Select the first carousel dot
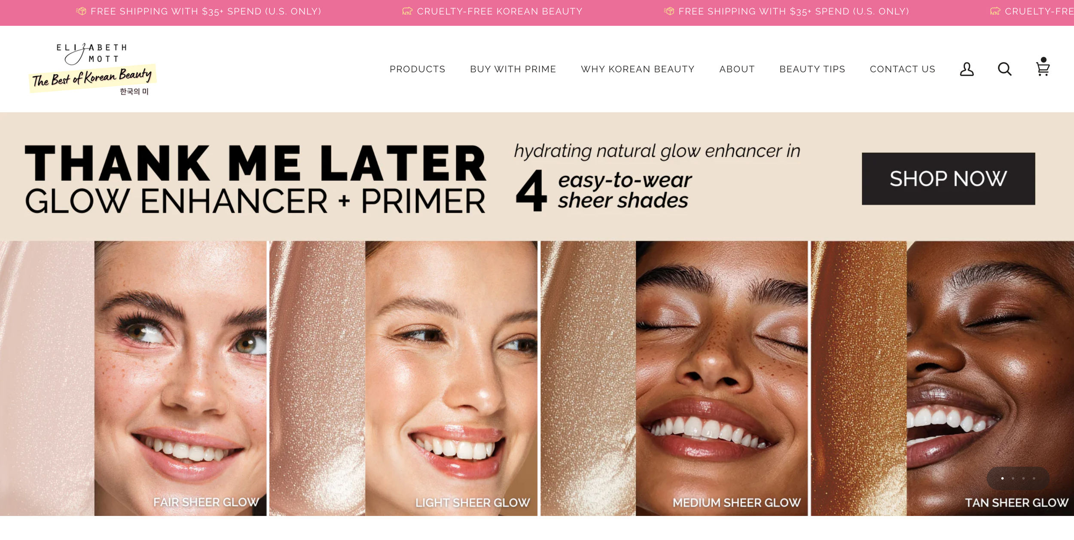 coord(1002,478)
